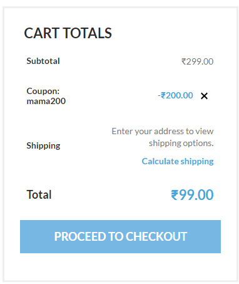Select the Total label

[x=39, y=194]
